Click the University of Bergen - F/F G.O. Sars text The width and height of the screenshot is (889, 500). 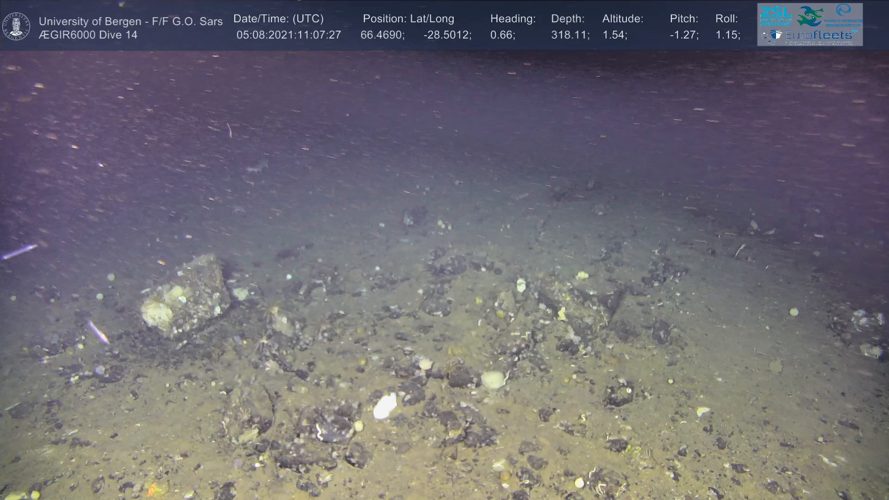click(131, 21)
